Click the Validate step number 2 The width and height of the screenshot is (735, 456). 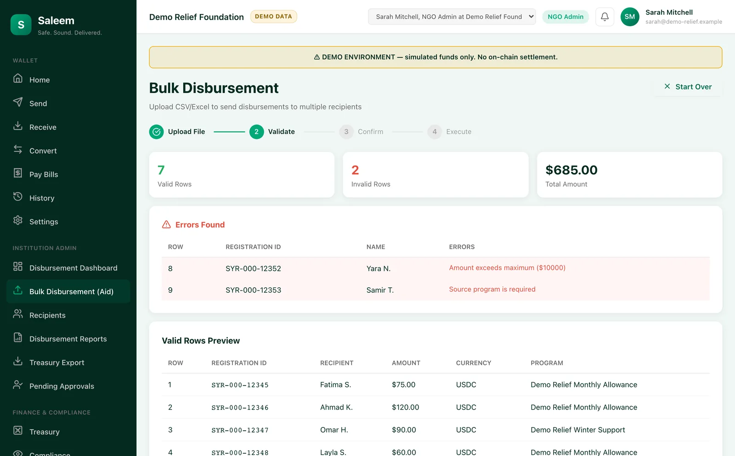256,132
